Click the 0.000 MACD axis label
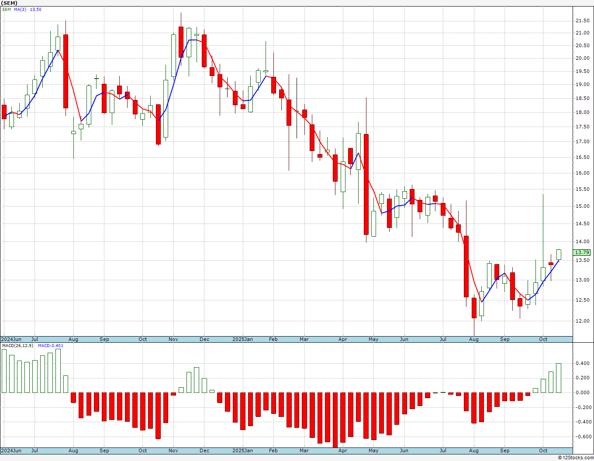Viewport: 594px width, 461px height. pyautogui.click(x=583, y=392)
